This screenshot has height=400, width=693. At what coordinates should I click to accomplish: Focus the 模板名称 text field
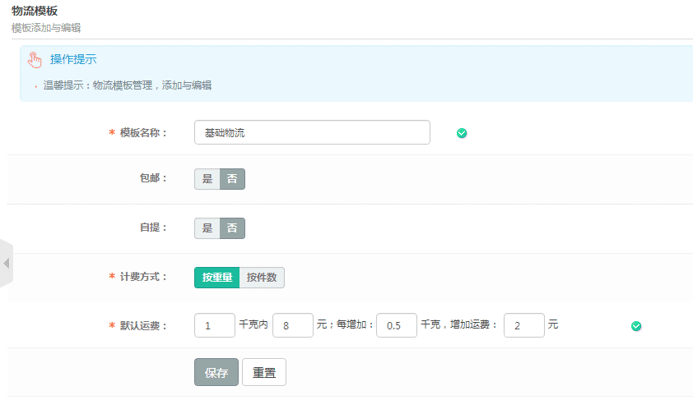coord(312,133)
